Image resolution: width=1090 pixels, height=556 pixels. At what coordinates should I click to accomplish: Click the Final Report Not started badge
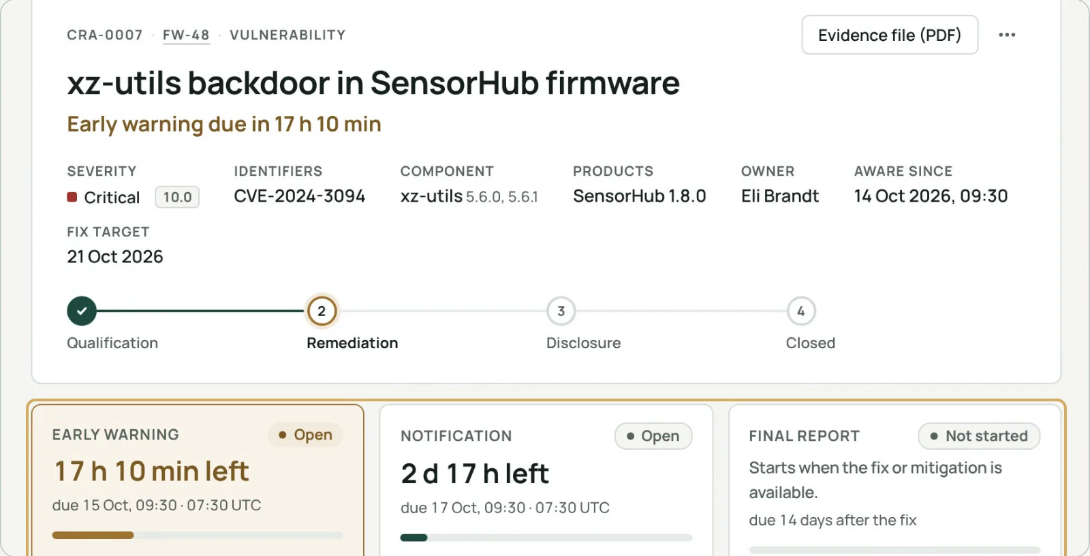[x=979, y=436]
